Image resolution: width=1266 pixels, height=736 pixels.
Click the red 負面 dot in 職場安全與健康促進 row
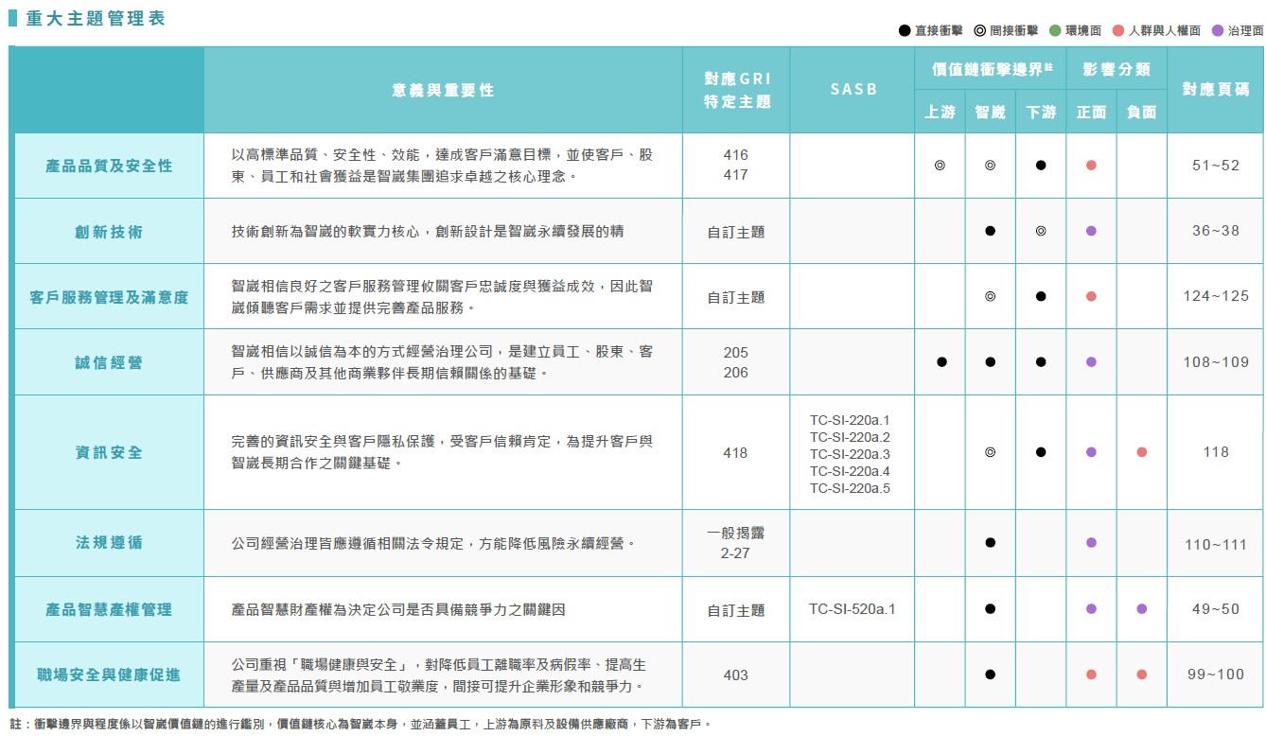coord(1142,675)
